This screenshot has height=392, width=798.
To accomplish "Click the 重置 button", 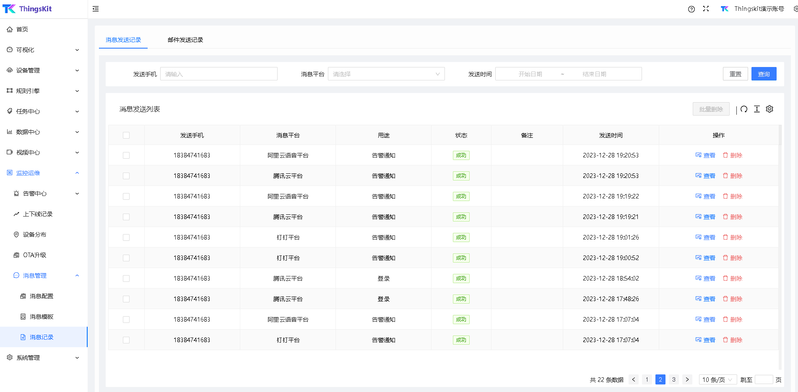I will click(x=735, y=74).
